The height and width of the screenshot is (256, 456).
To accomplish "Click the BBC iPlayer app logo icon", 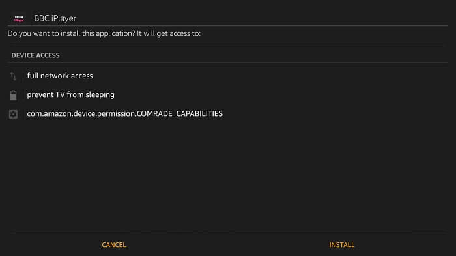I will tap(19, 19).
